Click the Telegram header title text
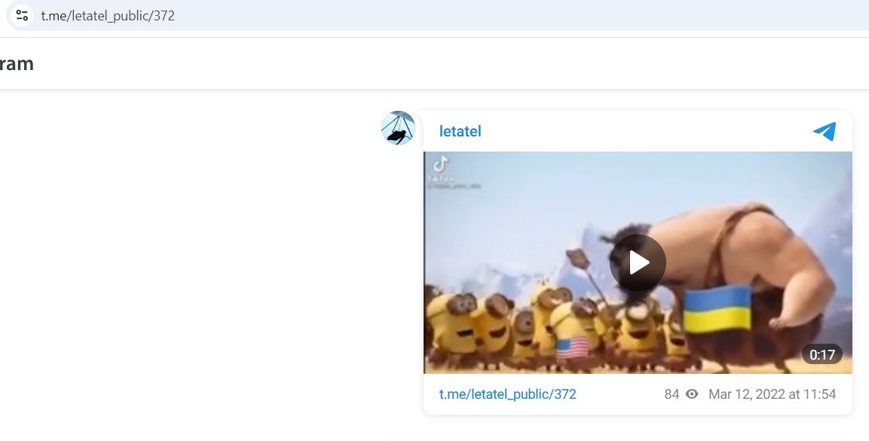This screenshot has width=869, height=441. [x=17, y=64]
